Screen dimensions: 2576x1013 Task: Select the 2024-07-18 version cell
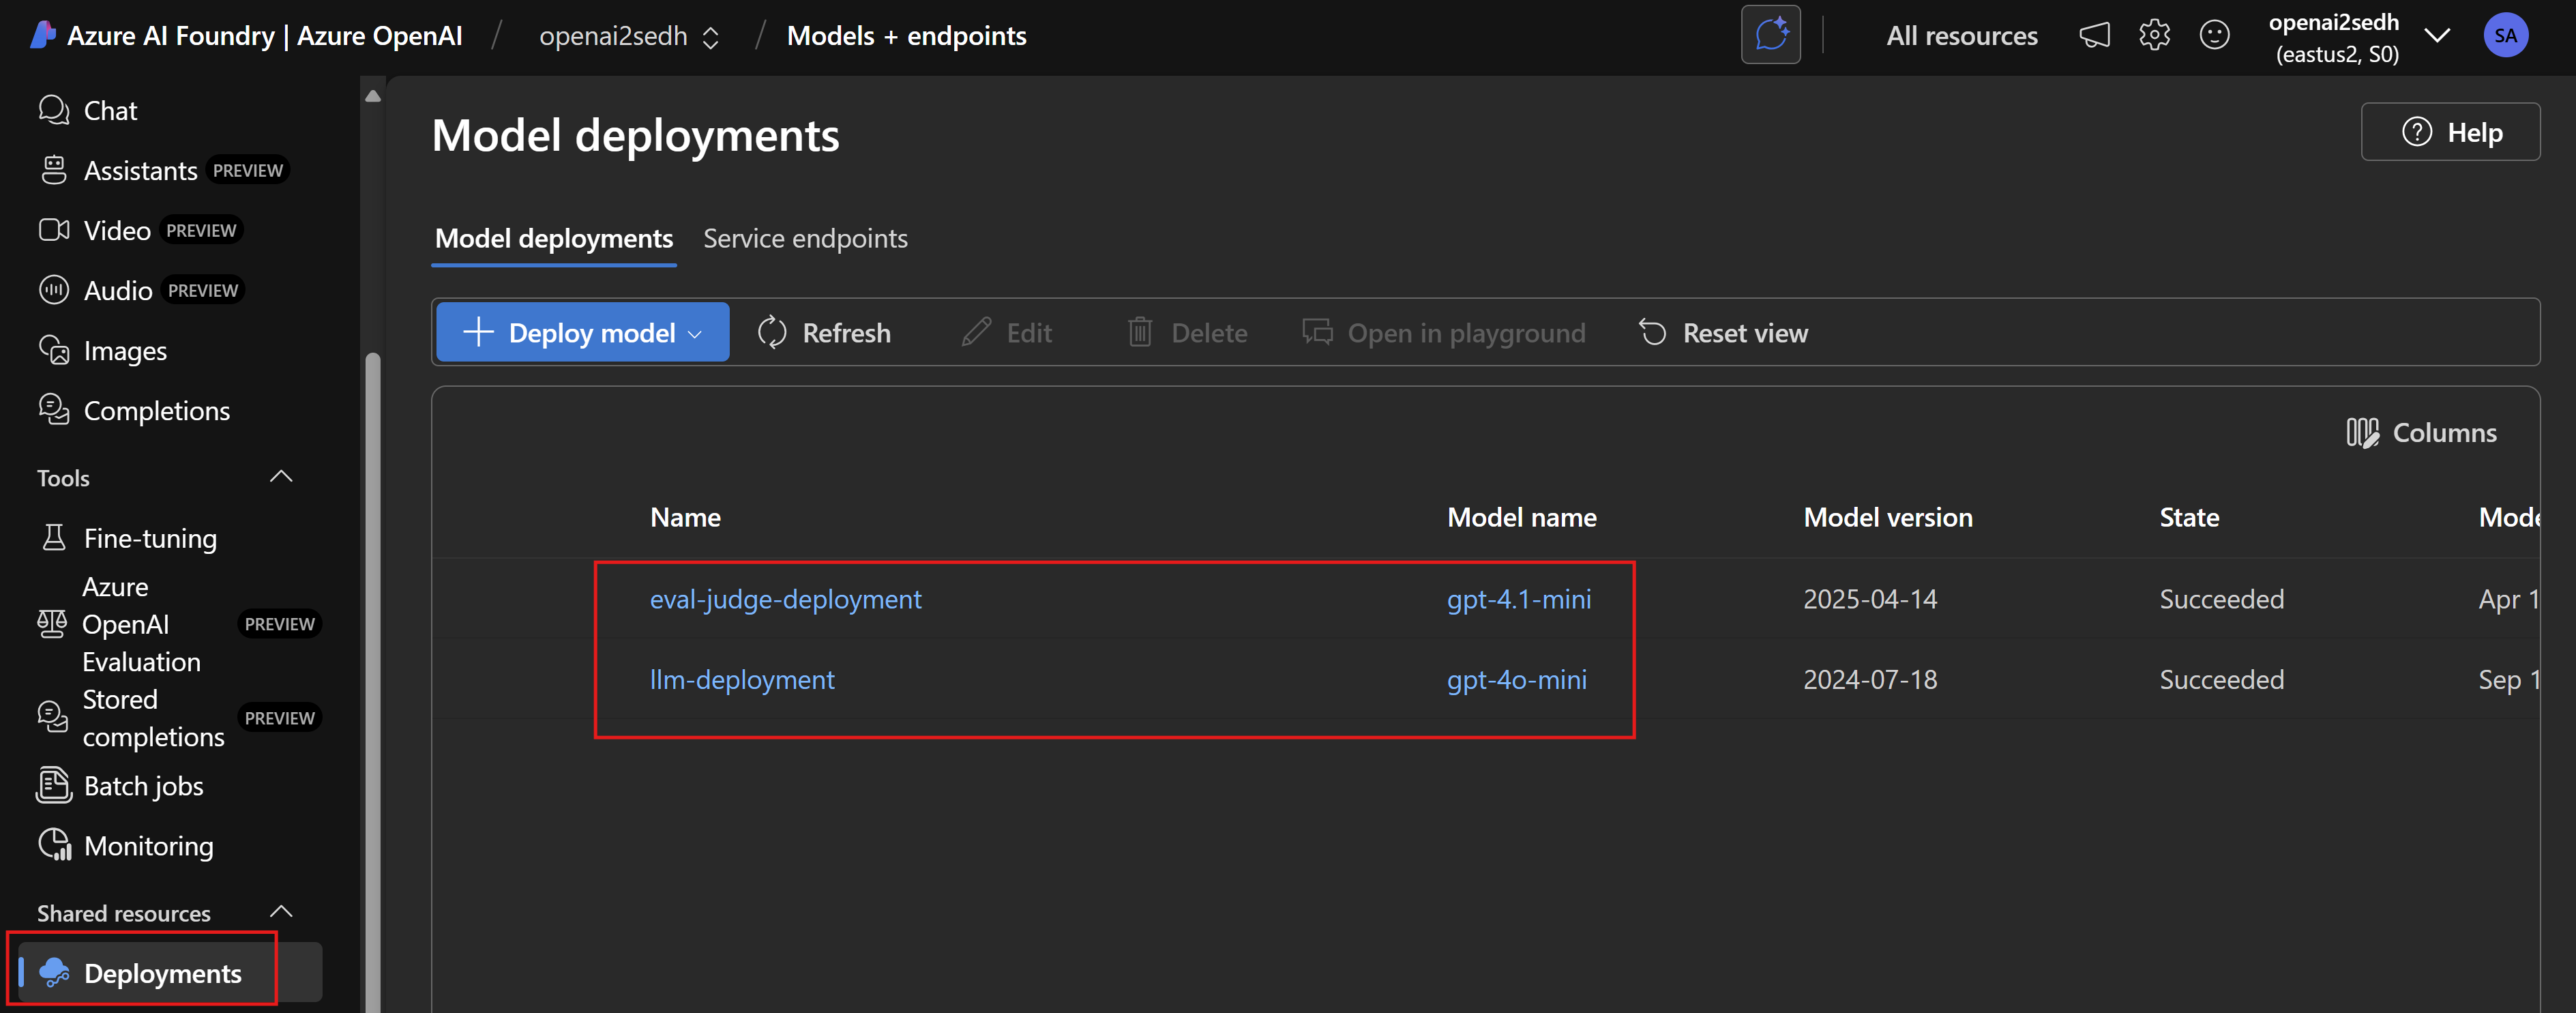pyautogui.click(x=1870, y=680)
